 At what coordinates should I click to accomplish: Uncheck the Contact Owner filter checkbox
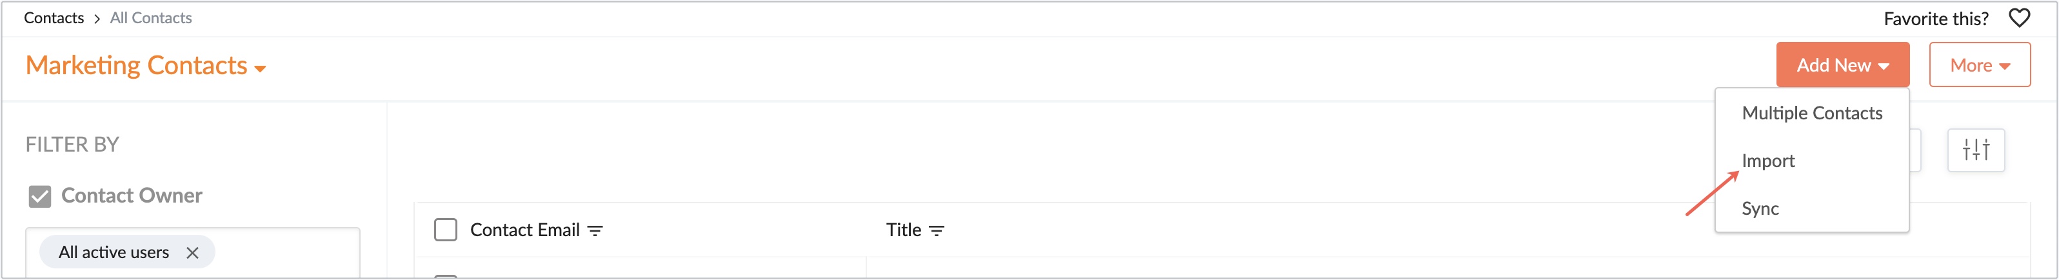tap(39, 196)
